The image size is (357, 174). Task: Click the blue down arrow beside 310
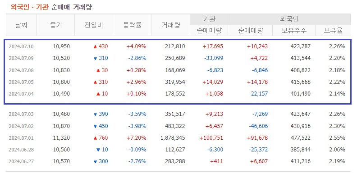pyautogui.click(x=96, y=59)
